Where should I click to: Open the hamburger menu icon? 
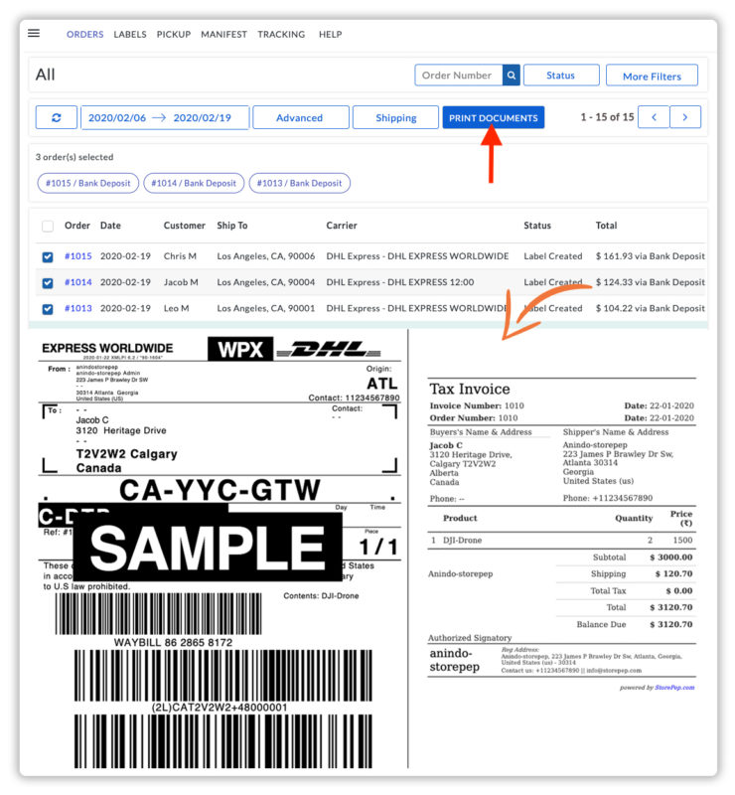[34, 34]
